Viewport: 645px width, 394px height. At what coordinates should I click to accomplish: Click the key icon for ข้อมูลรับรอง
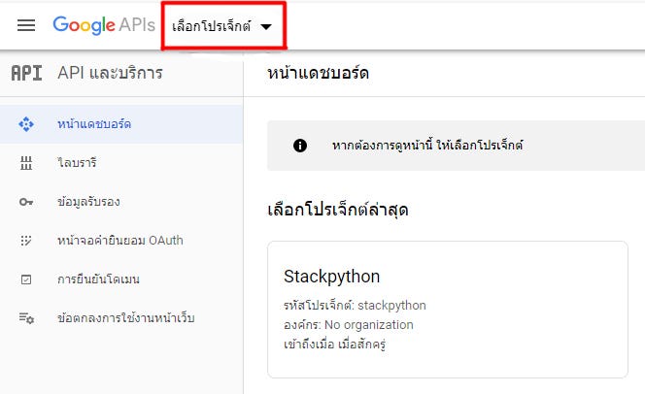tap(26, 202)
